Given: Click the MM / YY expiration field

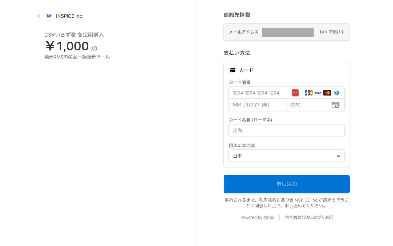Looking at the screenshot, I should click(257, 105).
